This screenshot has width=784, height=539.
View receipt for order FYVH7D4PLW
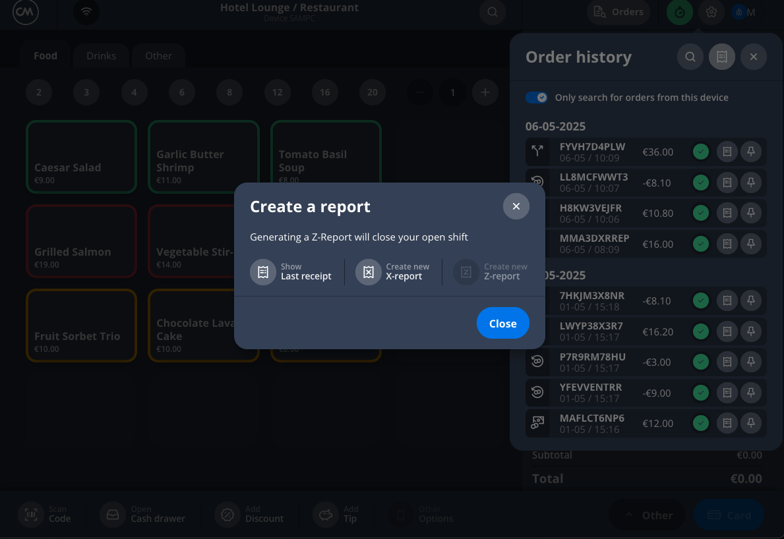727,152
